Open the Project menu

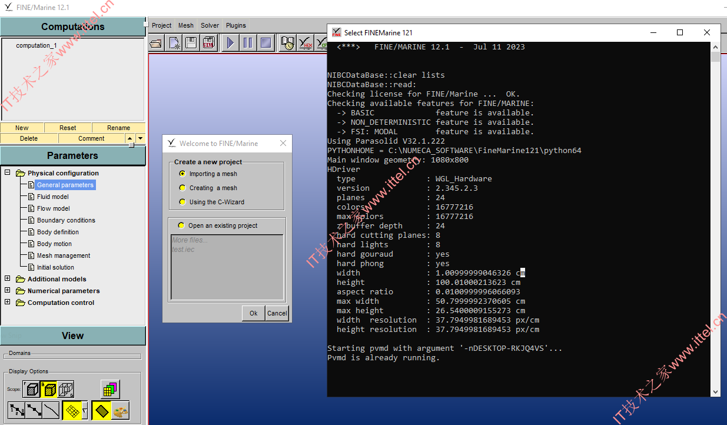point(161,25)
